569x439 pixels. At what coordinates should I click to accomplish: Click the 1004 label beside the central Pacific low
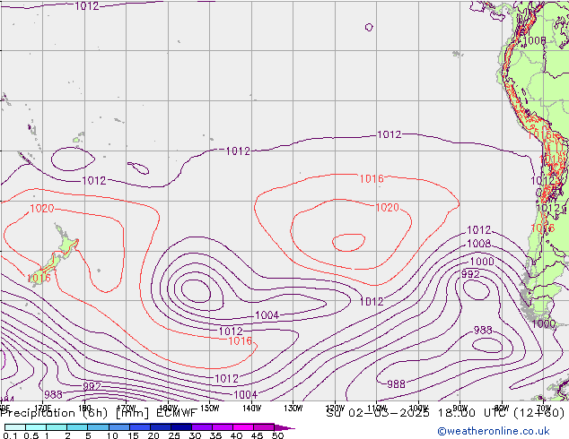tap(267, 315)
